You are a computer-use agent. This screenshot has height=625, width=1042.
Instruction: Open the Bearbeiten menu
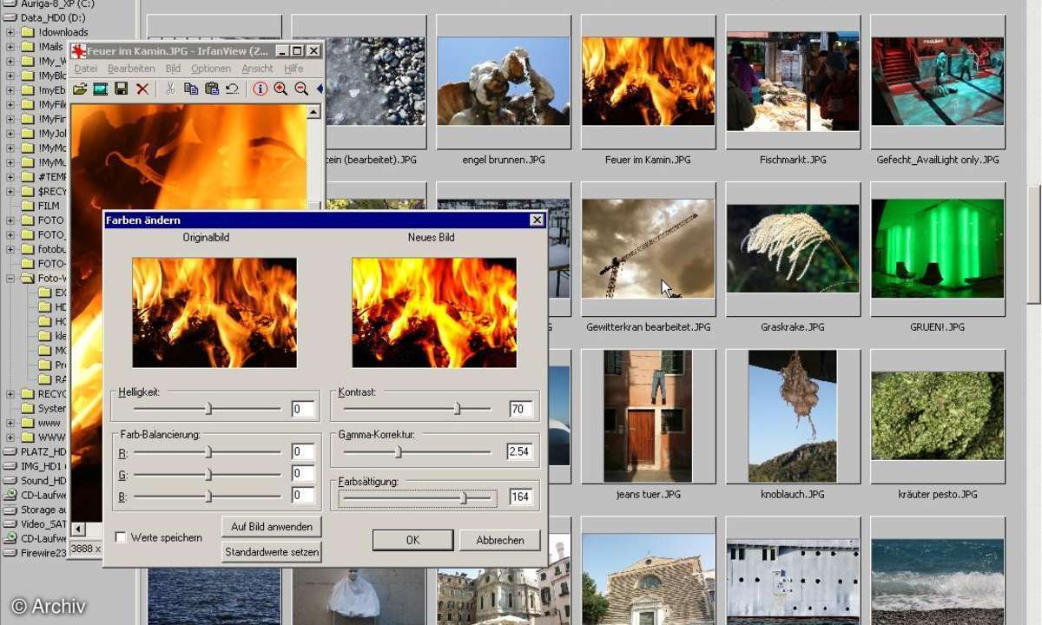(x=131, y=69)
